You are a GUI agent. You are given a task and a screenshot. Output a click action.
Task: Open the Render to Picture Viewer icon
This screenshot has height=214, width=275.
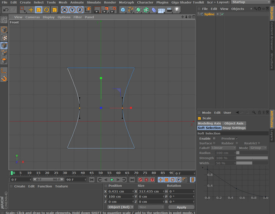105,10
